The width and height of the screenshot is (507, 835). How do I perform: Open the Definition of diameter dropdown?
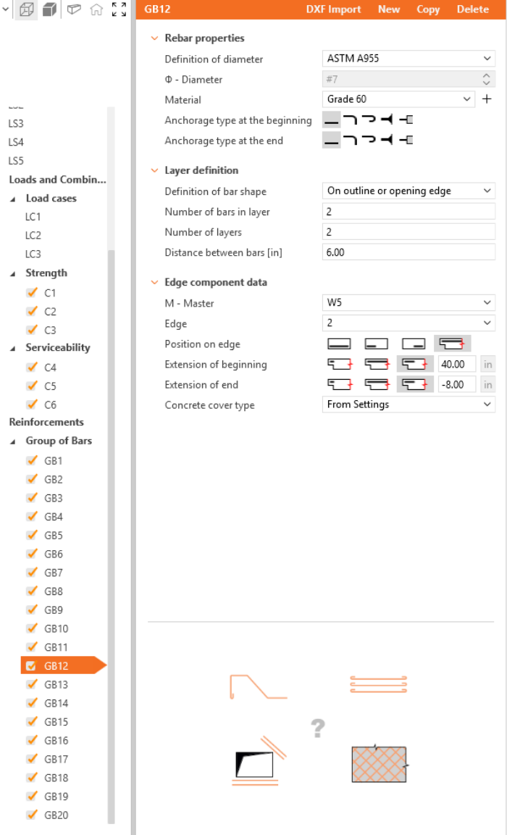click(408, 59)
